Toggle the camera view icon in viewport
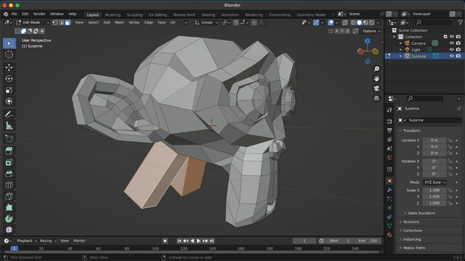This screenshot has height=261, width=465. pos(376,89)
